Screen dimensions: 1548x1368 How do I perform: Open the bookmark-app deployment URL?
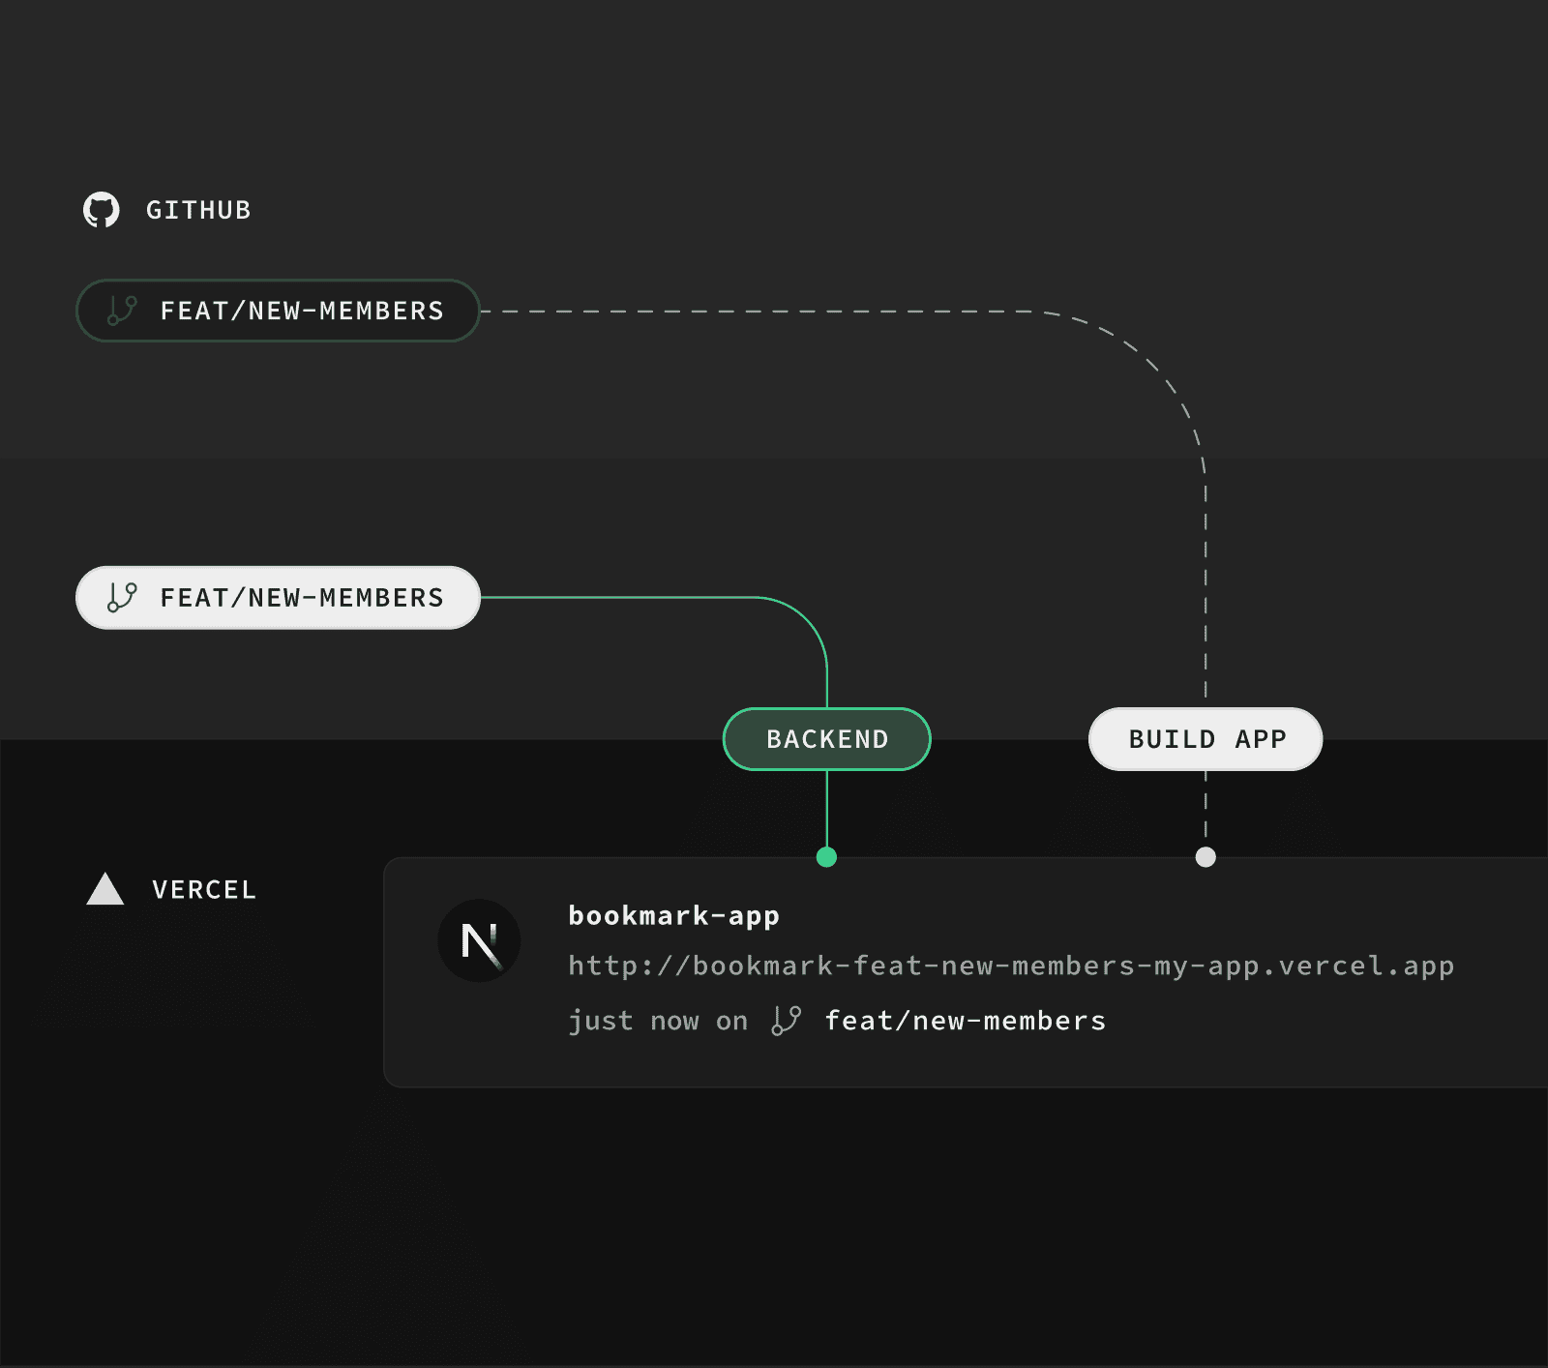pos(1012,965)
